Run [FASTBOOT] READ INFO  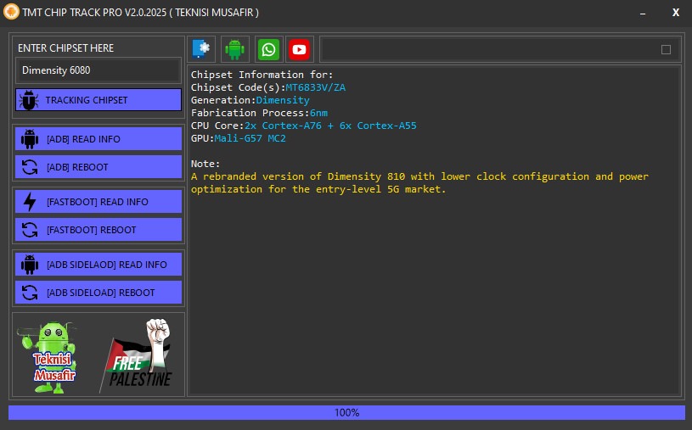98,202
